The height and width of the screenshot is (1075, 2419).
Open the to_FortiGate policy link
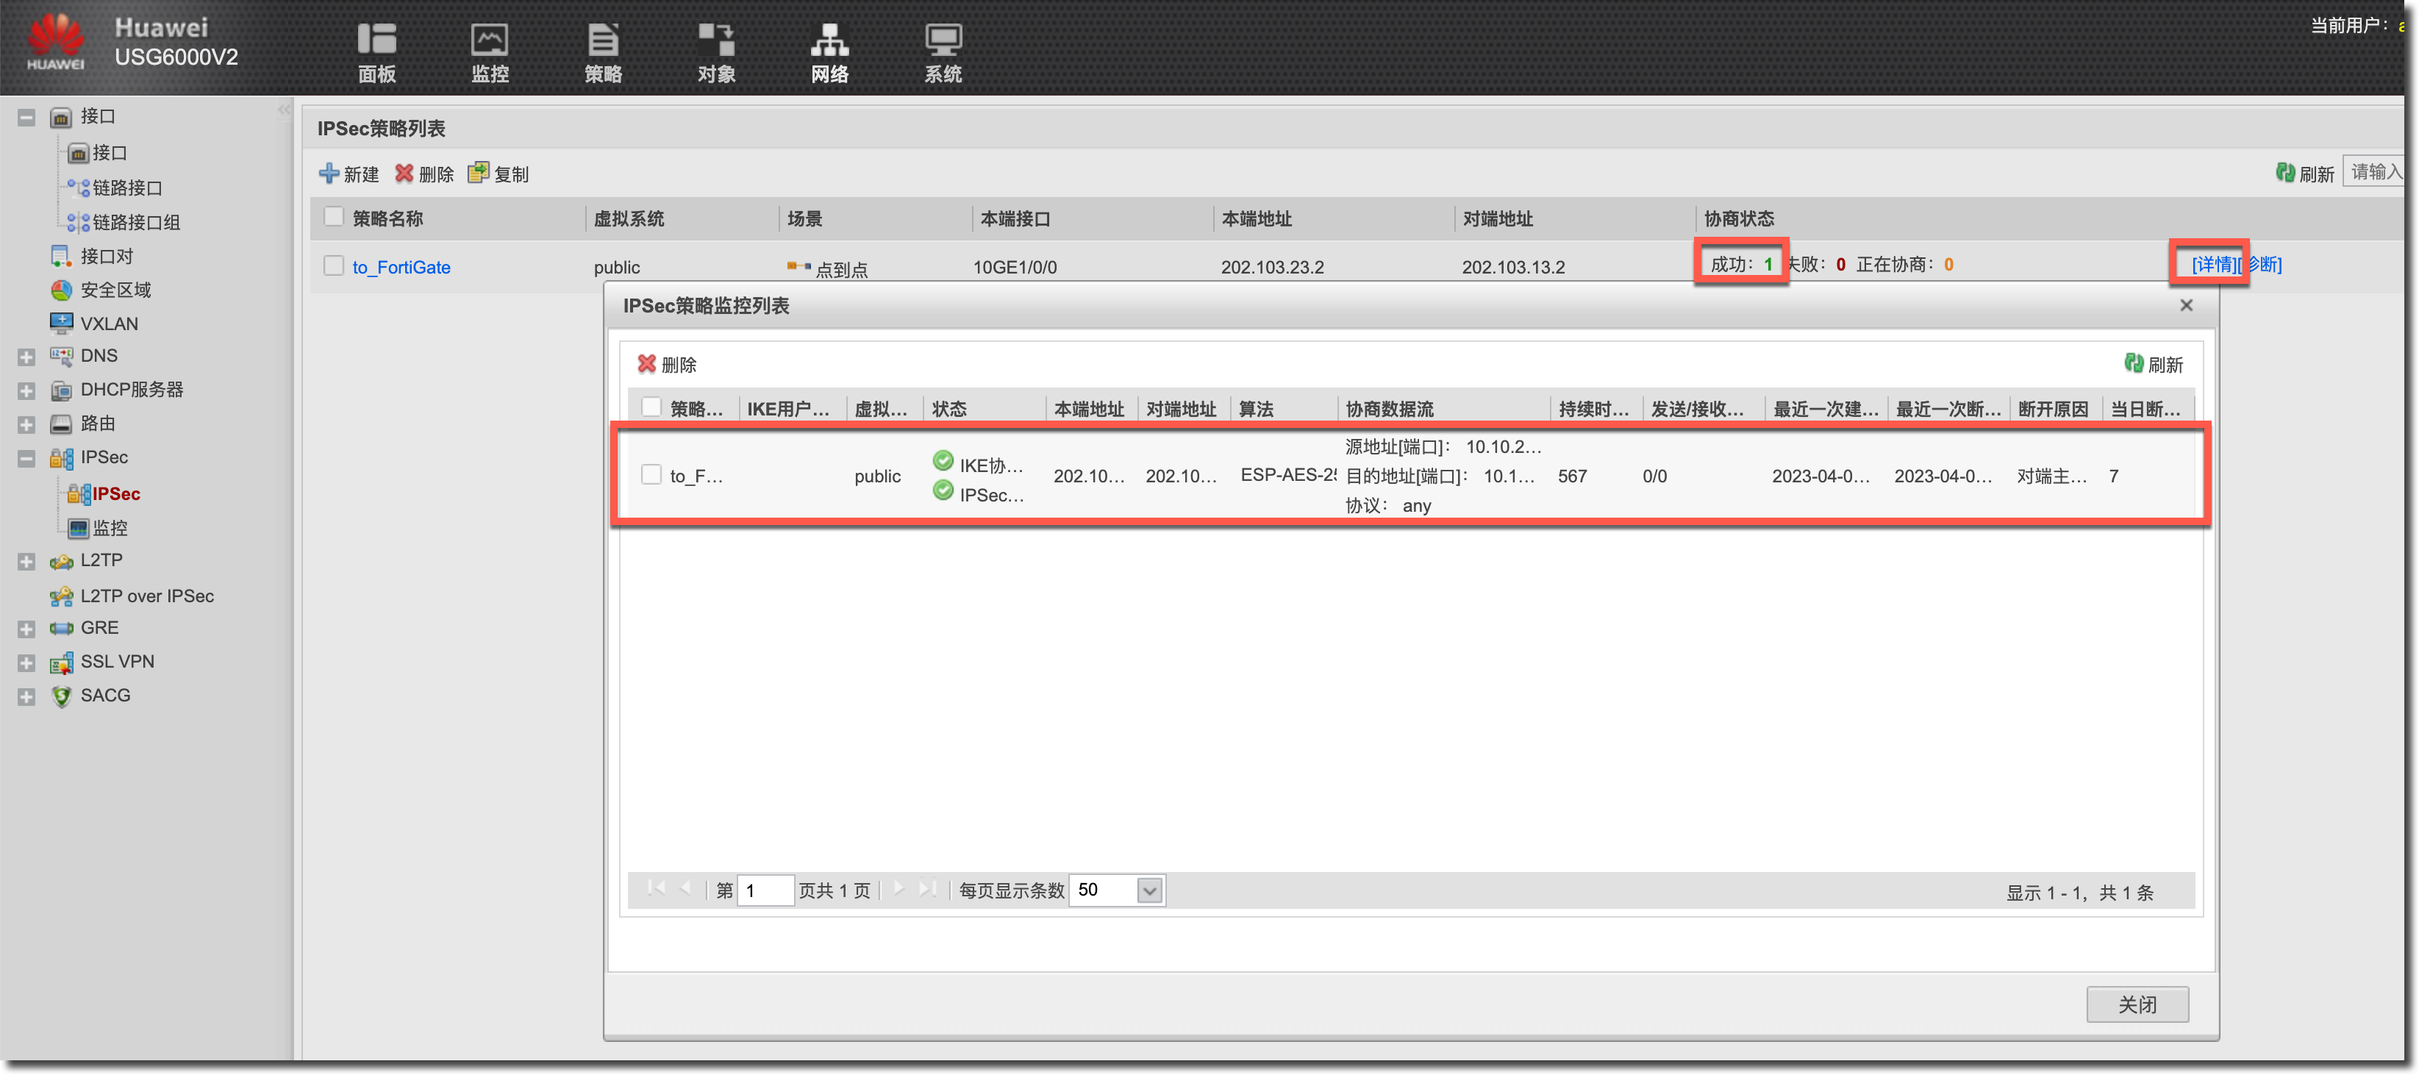401,267
